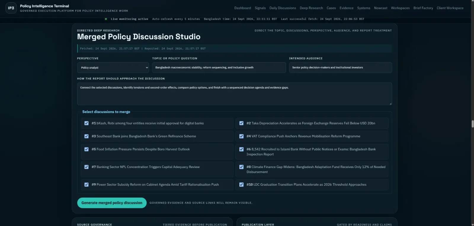474x226 pixels.
Task: Click the Source Governance panel heading
Action: [x=95, y=225]
